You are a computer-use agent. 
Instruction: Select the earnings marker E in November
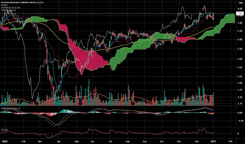184,103
